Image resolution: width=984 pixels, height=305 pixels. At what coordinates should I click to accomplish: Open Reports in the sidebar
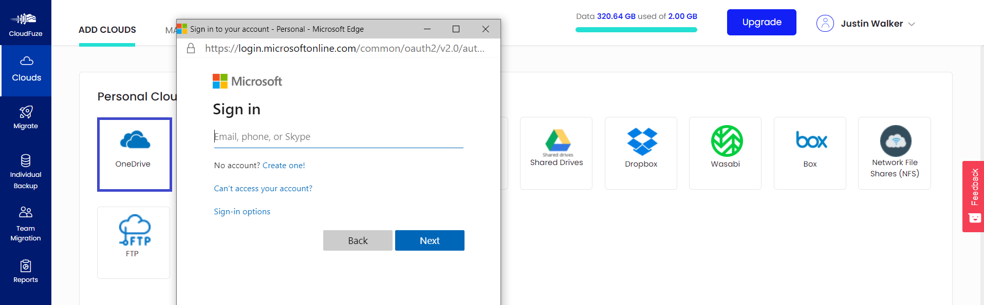(x=26, y=272)
